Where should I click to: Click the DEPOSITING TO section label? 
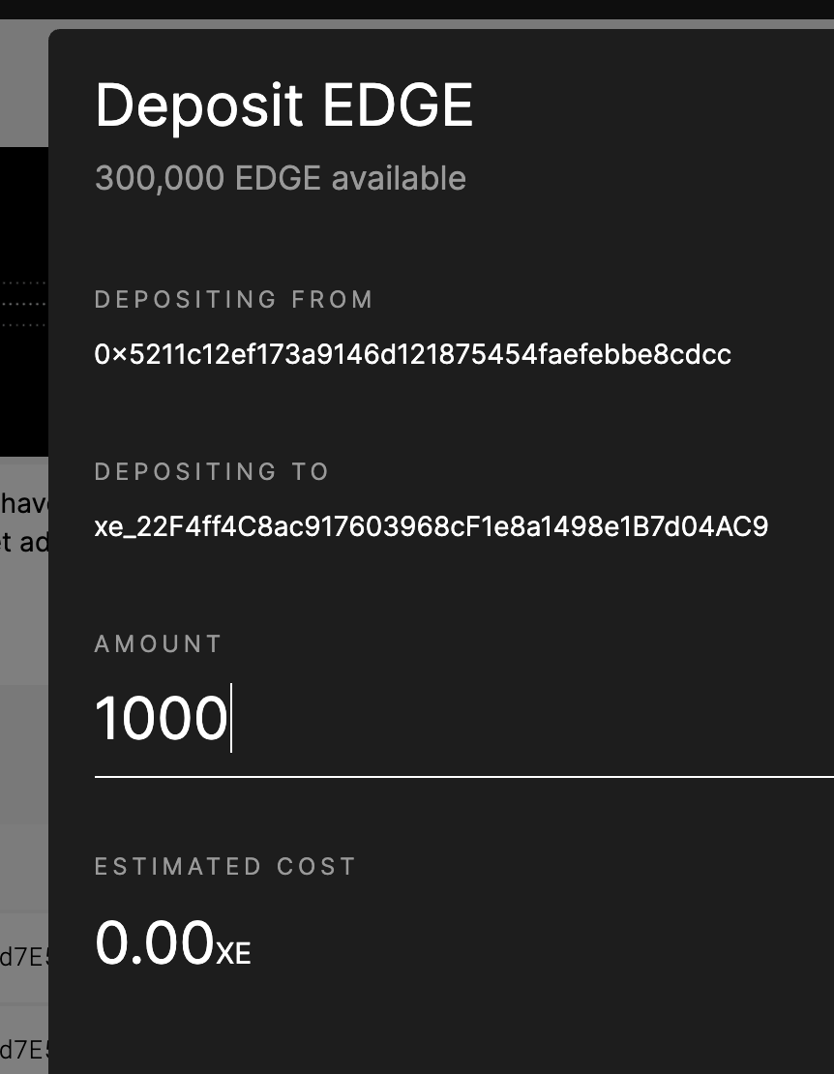pos(211,471)
